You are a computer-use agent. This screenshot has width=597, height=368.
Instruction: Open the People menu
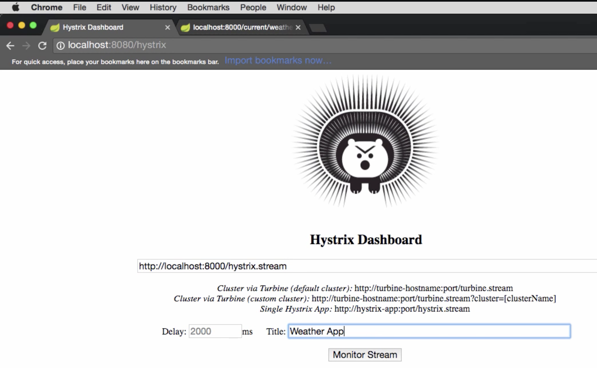(x=253, y=7)
